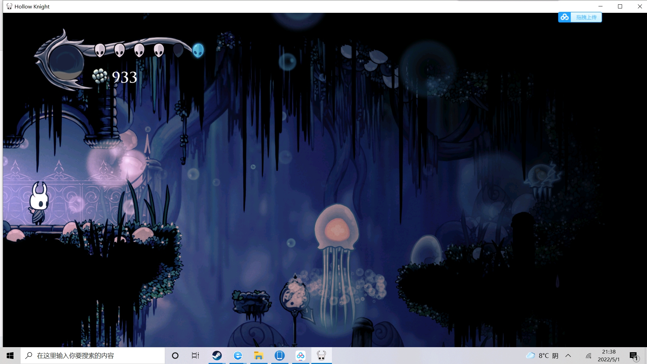Expand the hidden system tray icons
647x364 pixels.
[568, 356]
